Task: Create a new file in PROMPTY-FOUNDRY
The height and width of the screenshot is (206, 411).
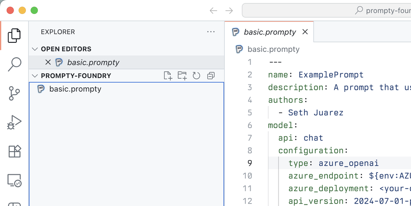Action: coord(168,76)
